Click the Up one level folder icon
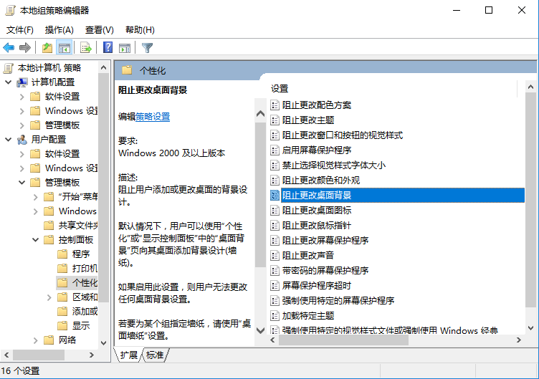The width and height of the screenshot is (539, 379). point(47,47)
